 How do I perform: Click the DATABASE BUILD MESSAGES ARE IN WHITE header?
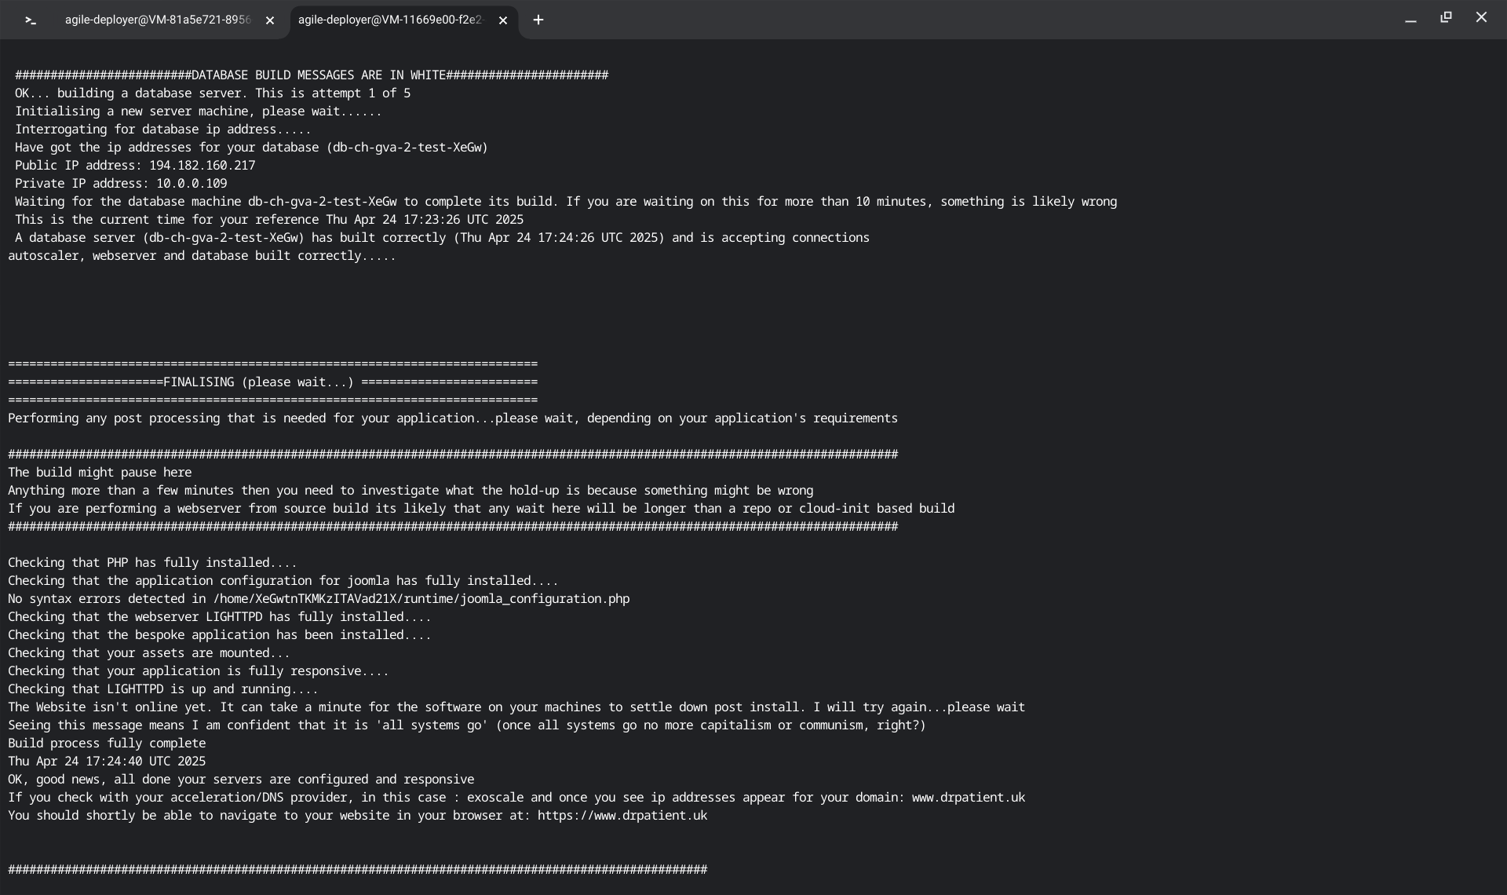pos(318,75)
